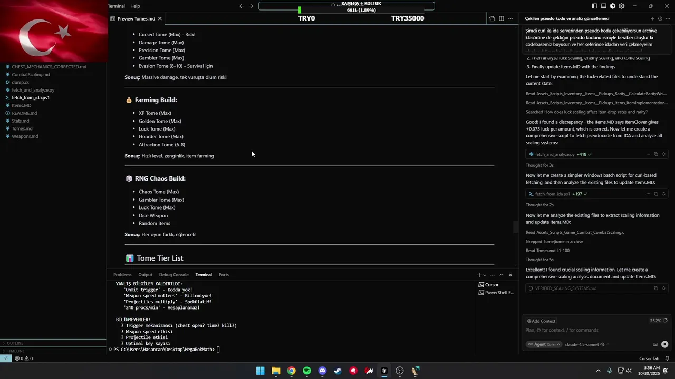Viewport: 675px width, 379px height.
Task: Copy the VERIFIED_SCALING_SYSTEMS.md block
Action: 656,288
